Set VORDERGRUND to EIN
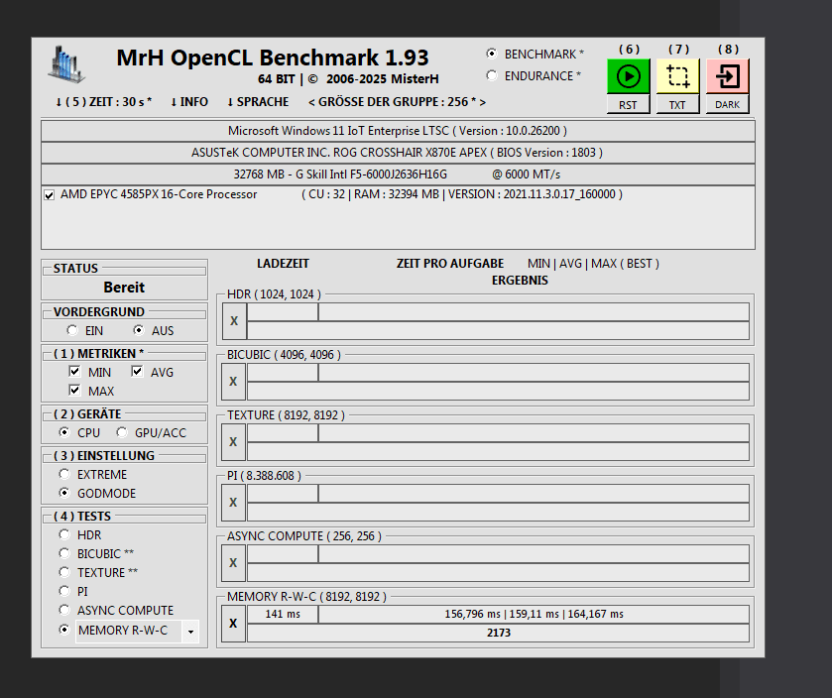Image resolution: width=832 pixels, height=698 pixels. [72, 330]
